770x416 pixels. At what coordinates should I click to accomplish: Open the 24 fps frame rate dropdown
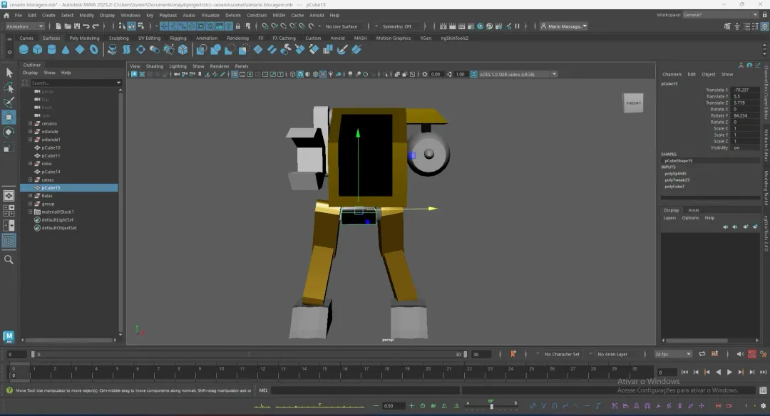(673, 354)
